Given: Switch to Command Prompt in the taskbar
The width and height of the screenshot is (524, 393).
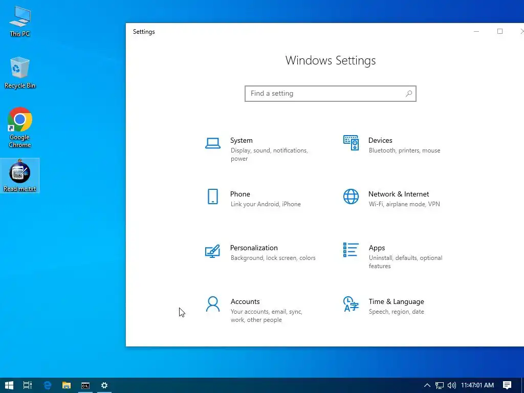Looking at the screenshot, I should coord(85,385).
